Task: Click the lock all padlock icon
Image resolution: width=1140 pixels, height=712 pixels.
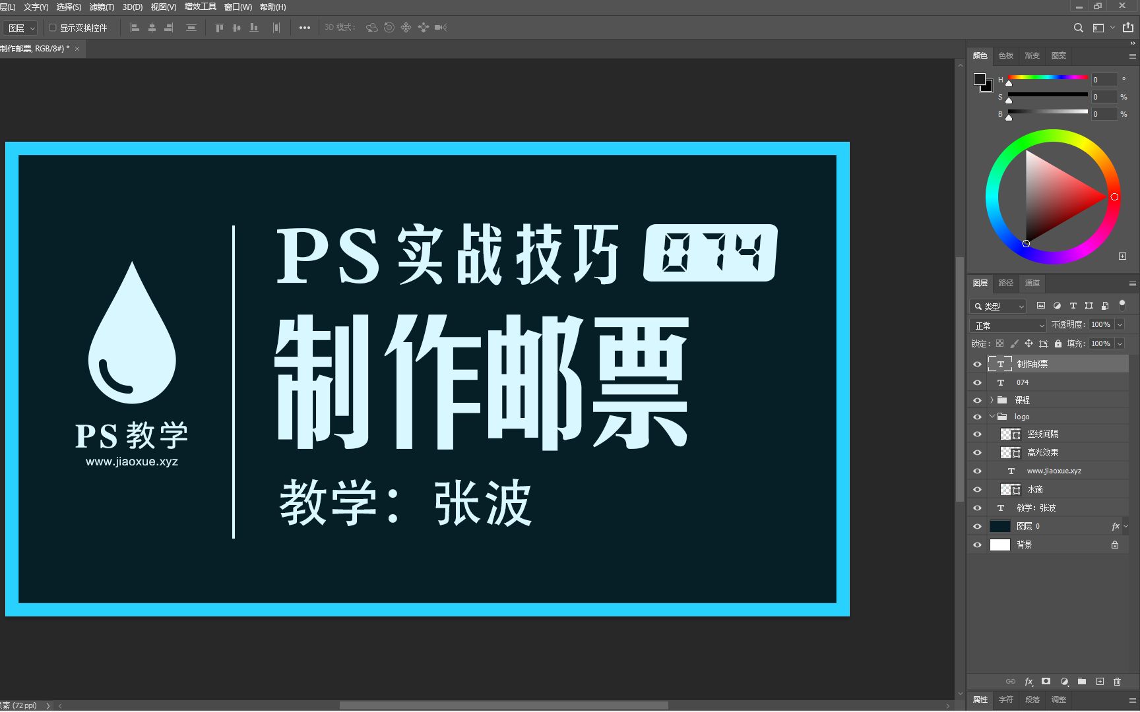Action: [1058, 343]
